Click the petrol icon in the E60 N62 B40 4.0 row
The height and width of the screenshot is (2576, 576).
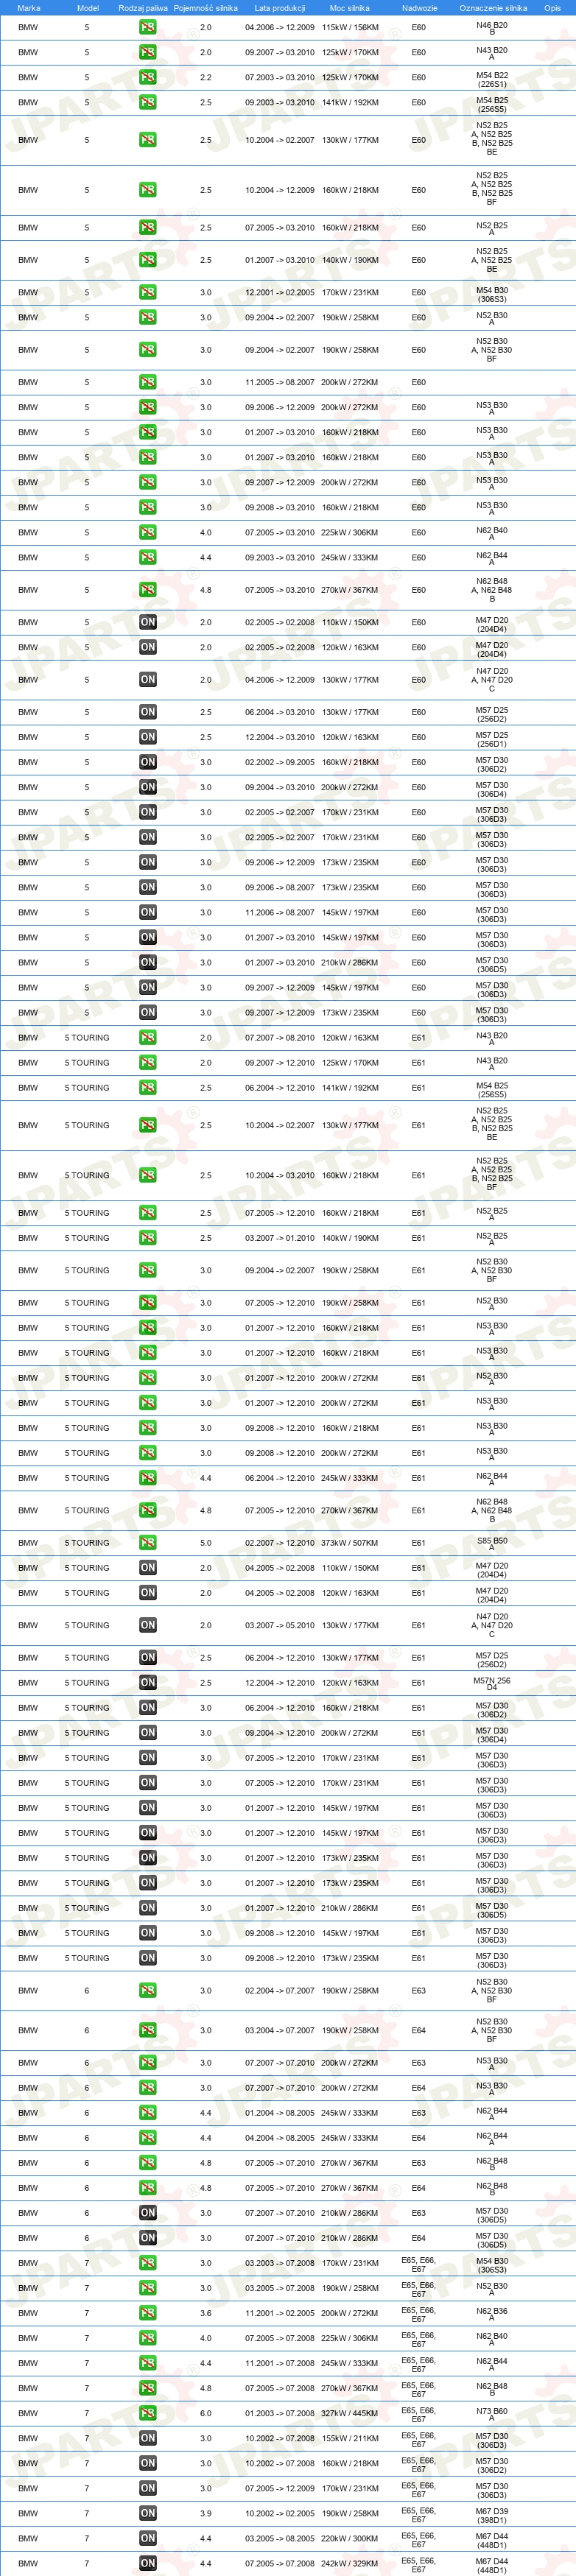click(148, 532)
